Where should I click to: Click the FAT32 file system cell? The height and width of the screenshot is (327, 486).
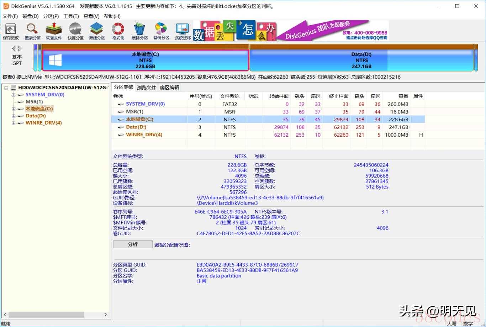pyautogui.click(x=229, y=104)
